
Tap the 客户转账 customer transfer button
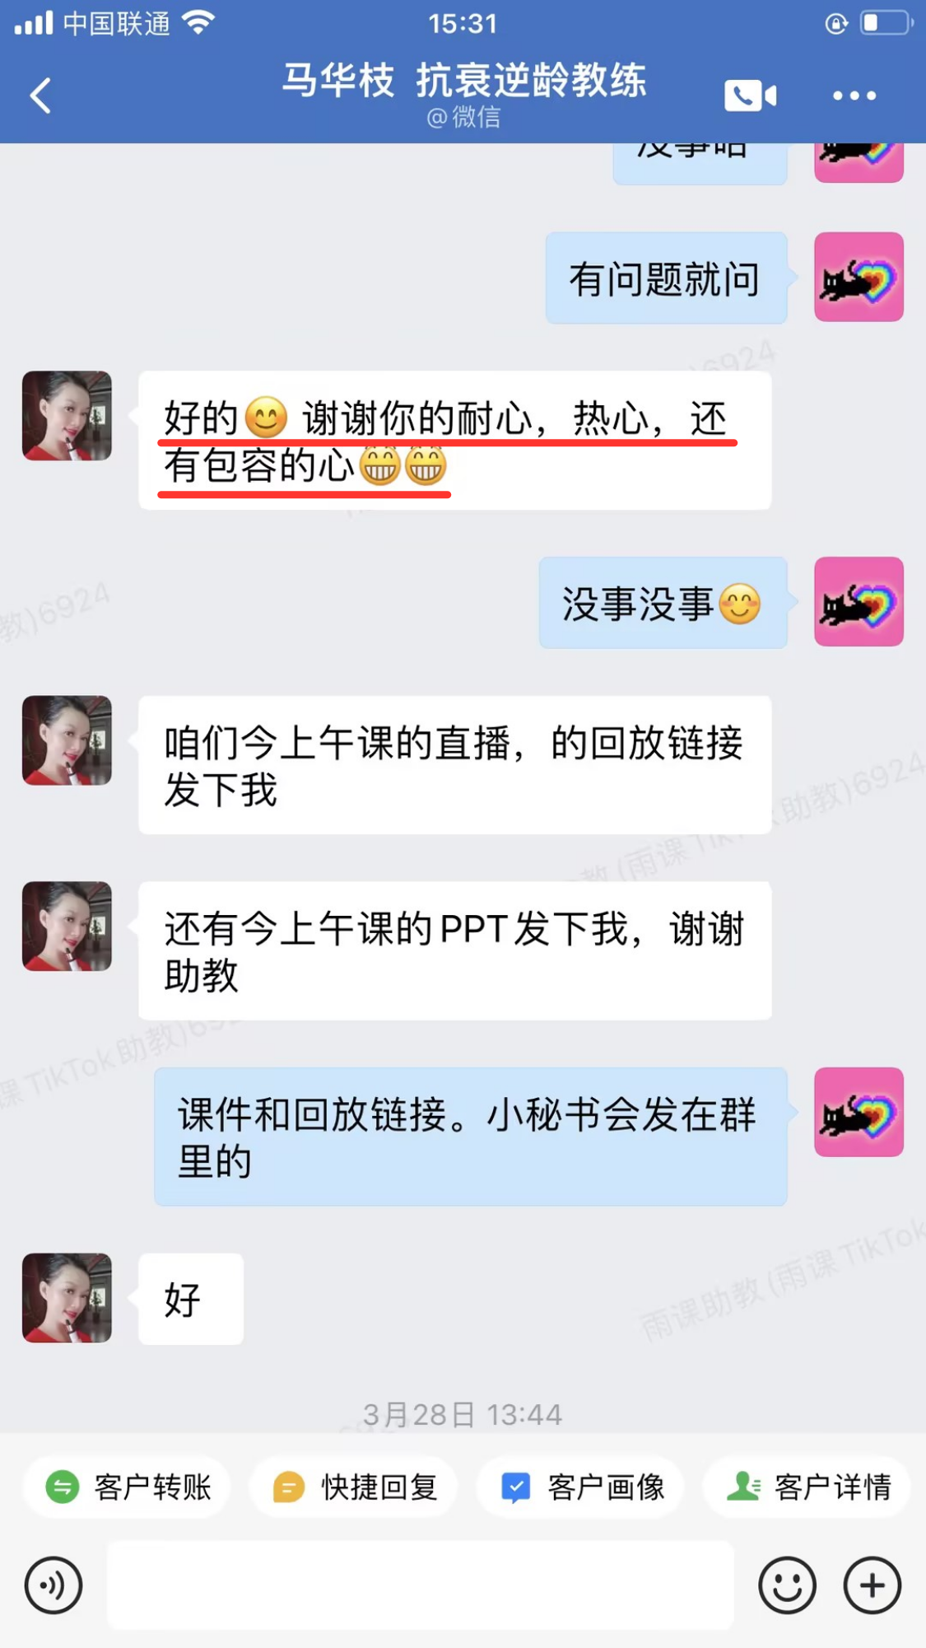pos(128,1487)
